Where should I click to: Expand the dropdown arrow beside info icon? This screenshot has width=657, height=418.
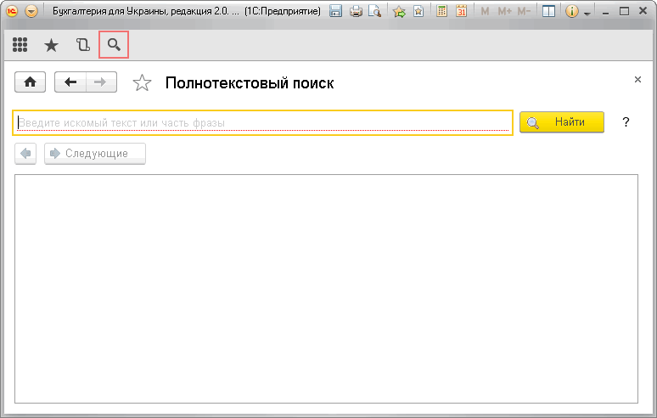587,14
